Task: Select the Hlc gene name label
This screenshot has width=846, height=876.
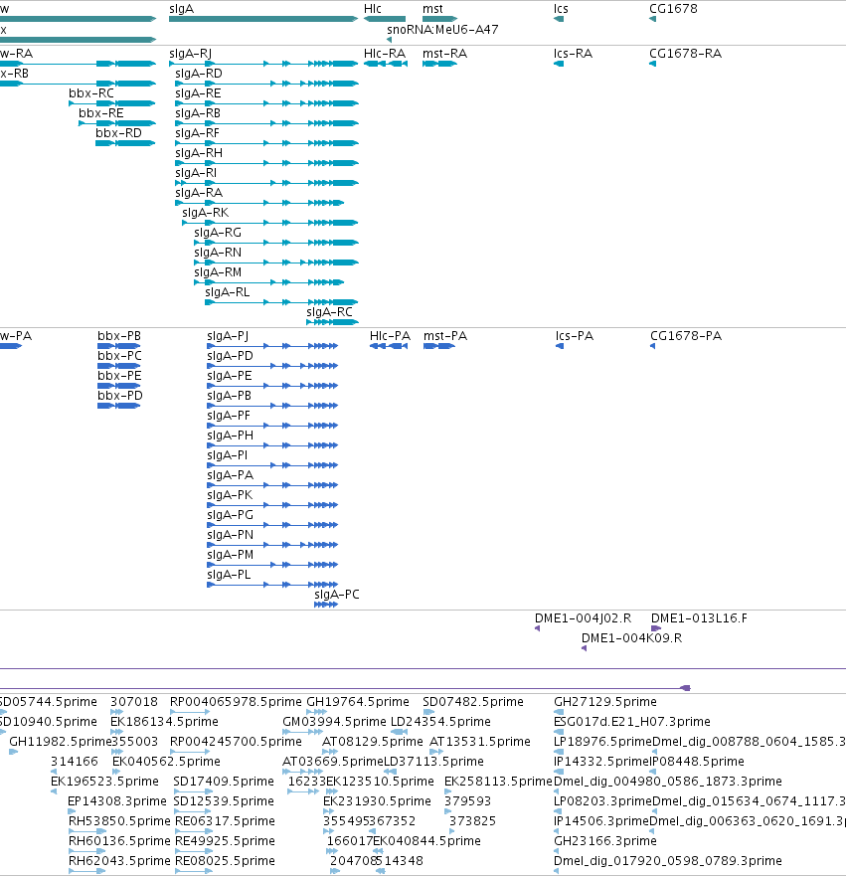Action: pyautogui.click(x=373, y=9)
